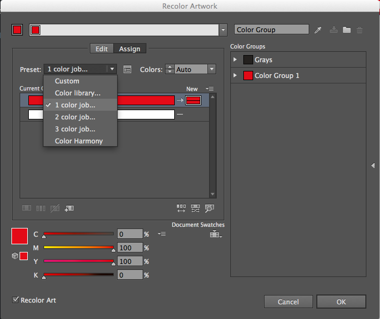Click the K black slider track

[78, 275]
